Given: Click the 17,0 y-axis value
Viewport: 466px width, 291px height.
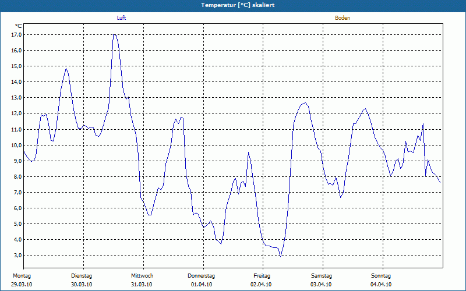Looking at the screenshot, I should point(16,35).
